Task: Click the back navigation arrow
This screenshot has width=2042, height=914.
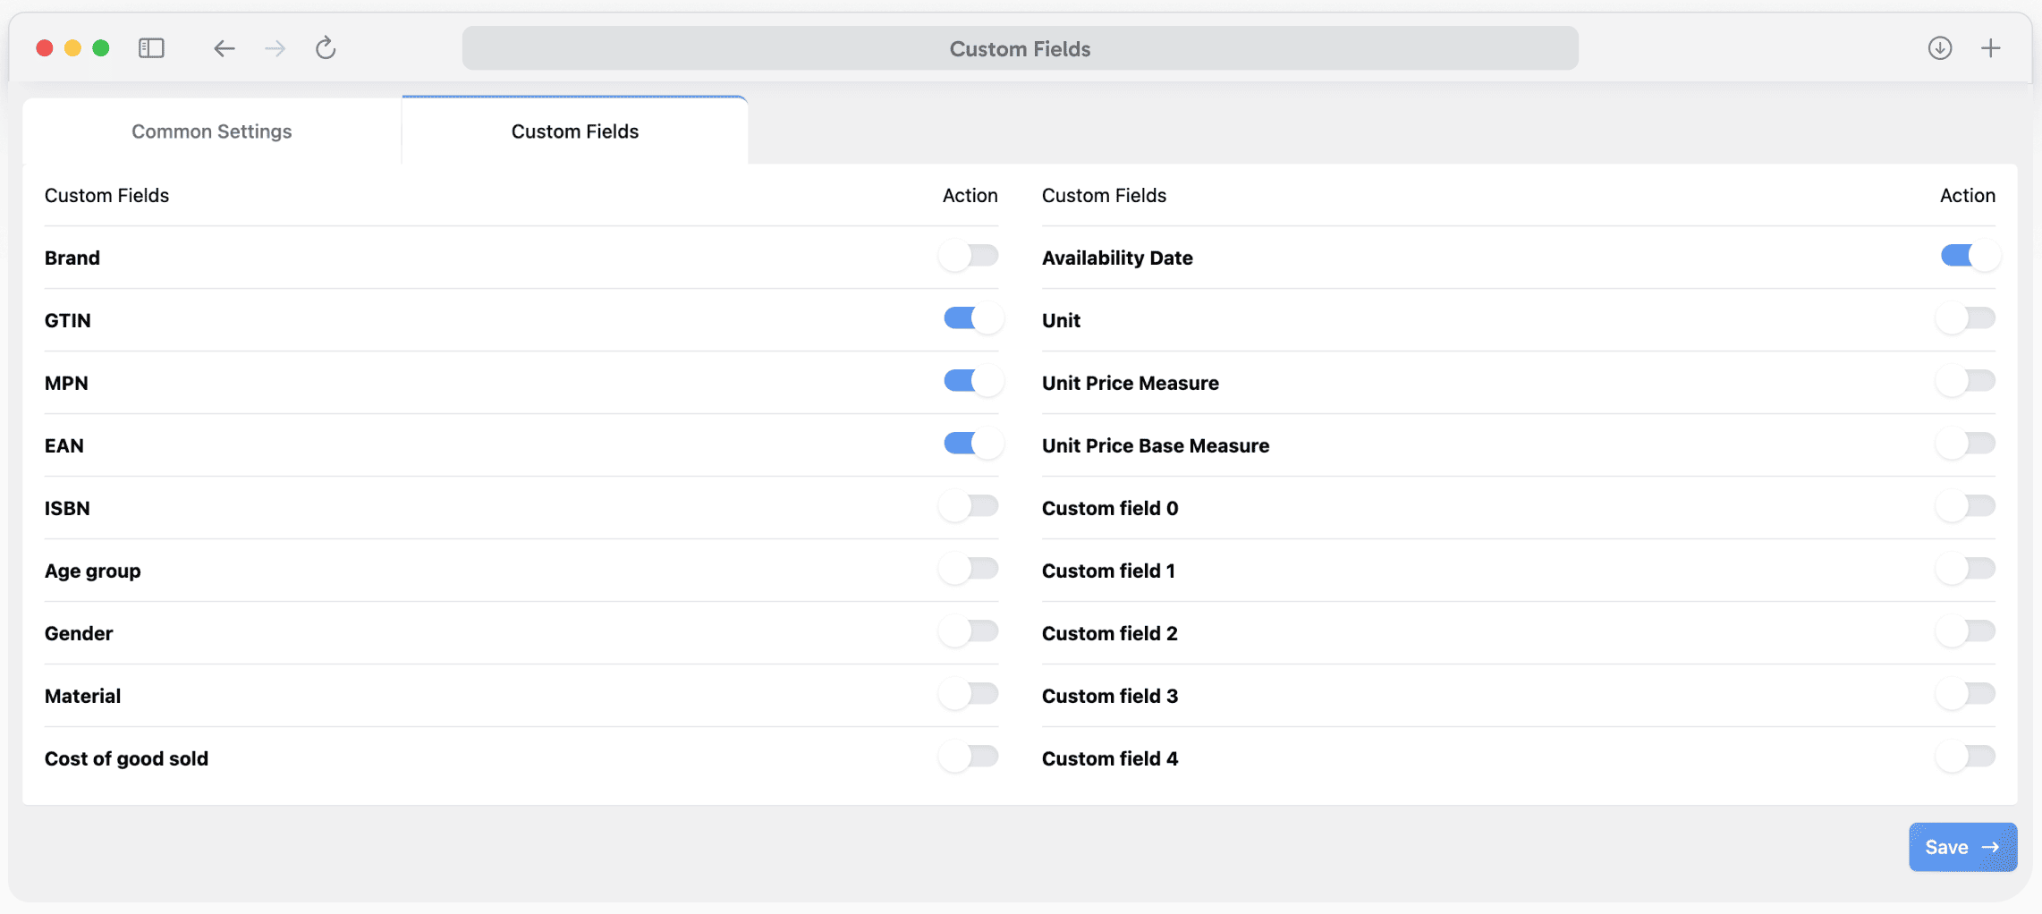Action: click(x=224, y=48)
